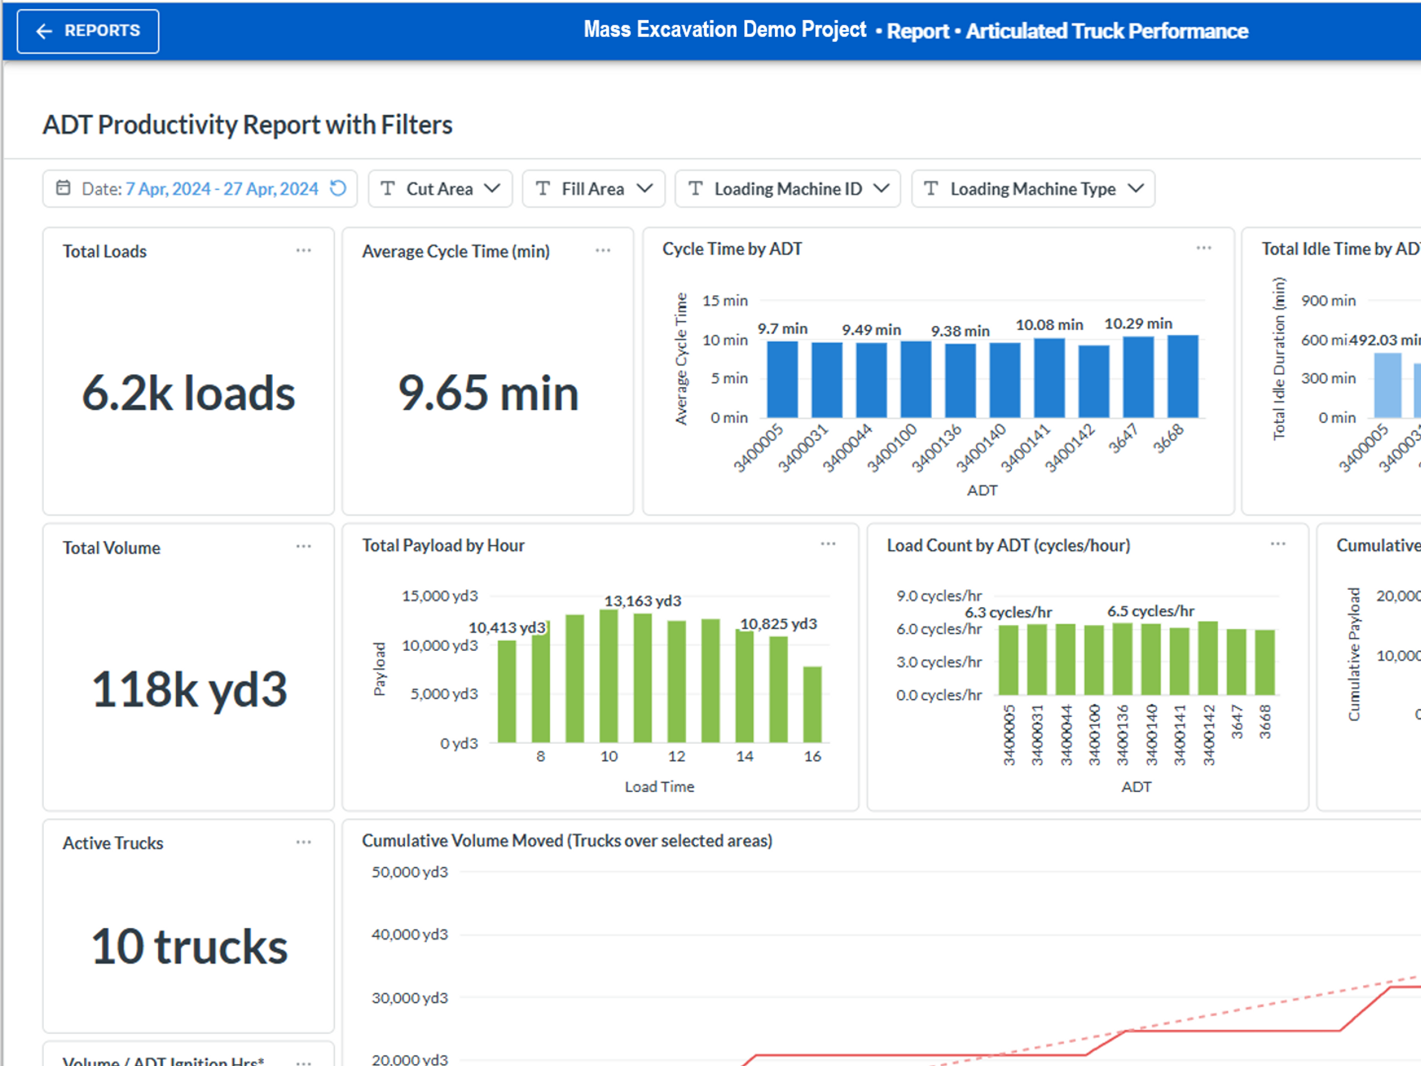1421x1066 pixels.
Task: Go back using the REPORTS button
Action: pos(88,31)
